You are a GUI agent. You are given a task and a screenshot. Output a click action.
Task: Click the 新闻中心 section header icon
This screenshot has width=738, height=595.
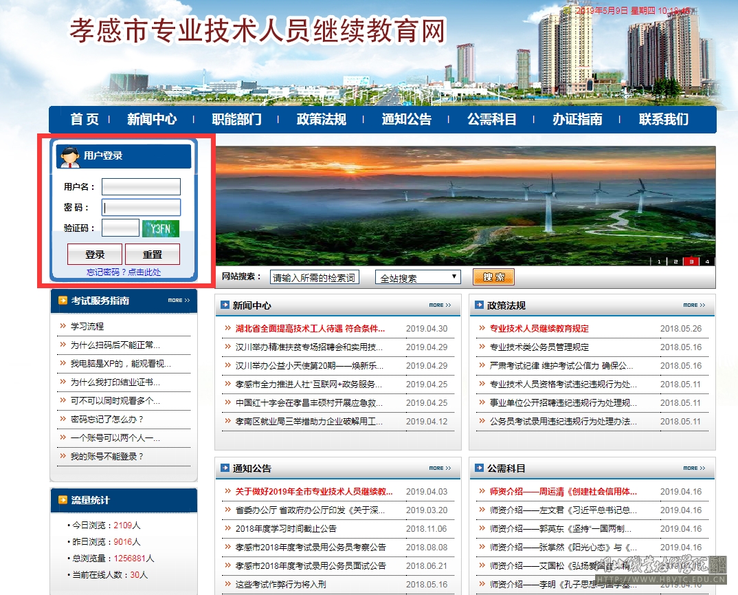pos(225,305)
